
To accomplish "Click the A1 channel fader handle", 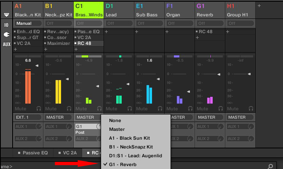I will pyautogui.click(x=37, y=65).
